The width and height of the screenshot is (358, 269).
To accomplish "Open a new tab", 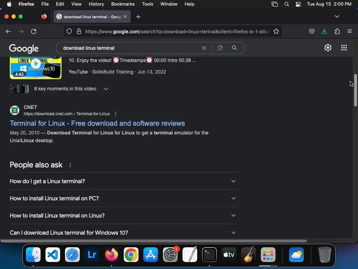I will pyautogui.click(x=138, y=17).
